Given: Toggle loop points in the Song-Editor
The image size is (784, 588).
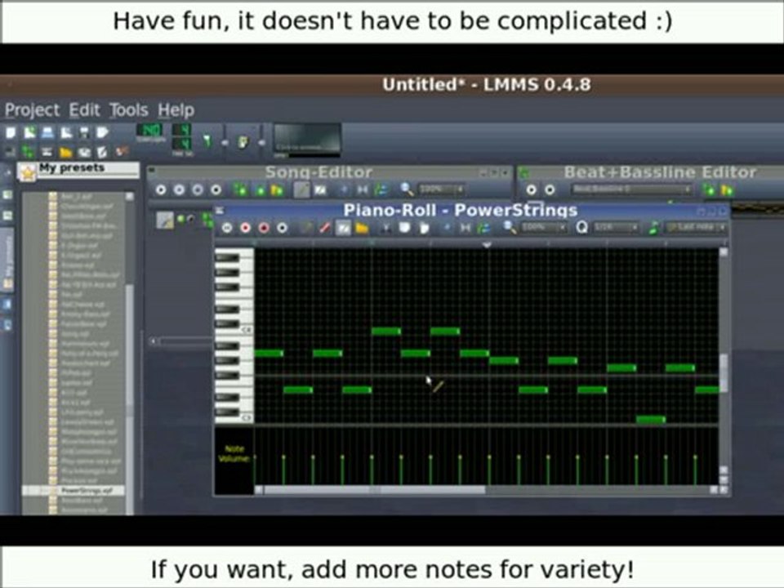Looking at the screenshot, I should [363, 190].
